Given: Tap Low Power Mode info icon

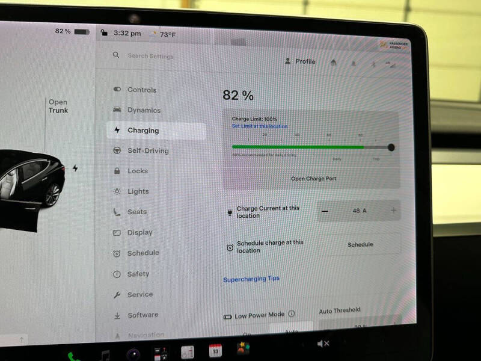Looking at the screenshot, I should [x=291, y=313].
